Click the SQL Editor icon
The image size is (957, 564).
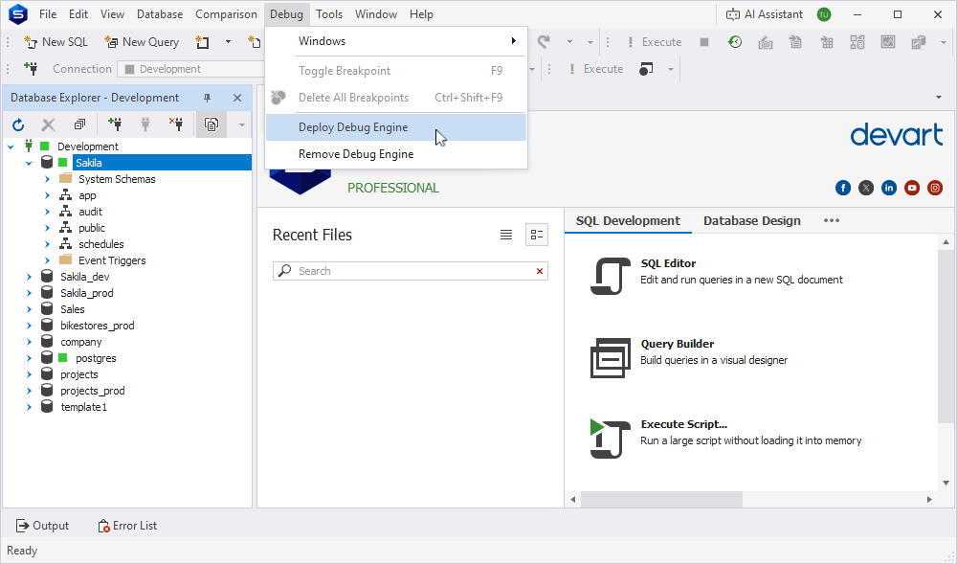pyautogui.click(x=611, y=276)
